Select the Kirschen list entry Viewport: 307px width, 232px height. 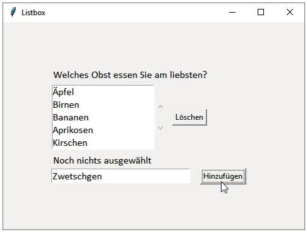103,143
